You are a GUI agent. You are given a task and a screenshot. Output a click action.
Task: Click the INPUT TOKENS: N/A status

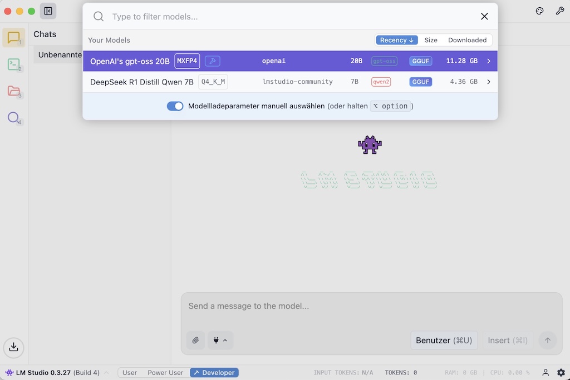pos(343,373)
